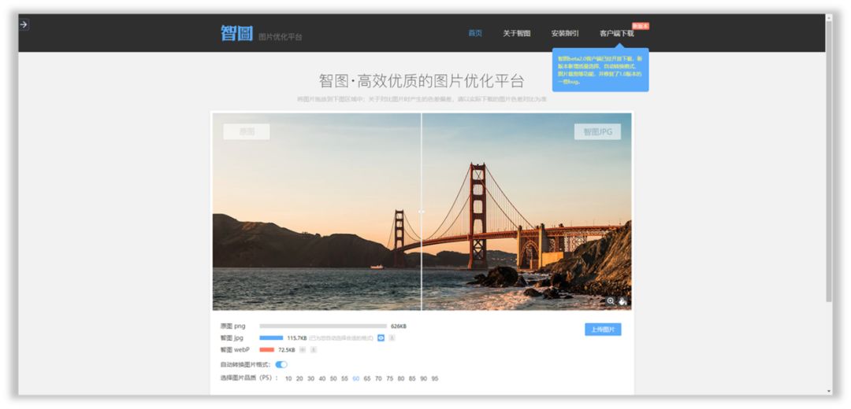Select image quality 90
Screen dimensions: 851x409
coord(423,378)
